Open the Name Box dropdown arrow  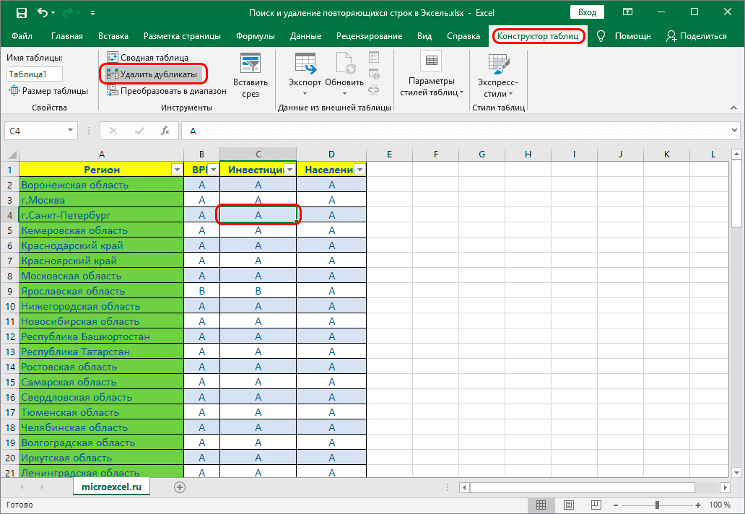(x=69, y=131)
